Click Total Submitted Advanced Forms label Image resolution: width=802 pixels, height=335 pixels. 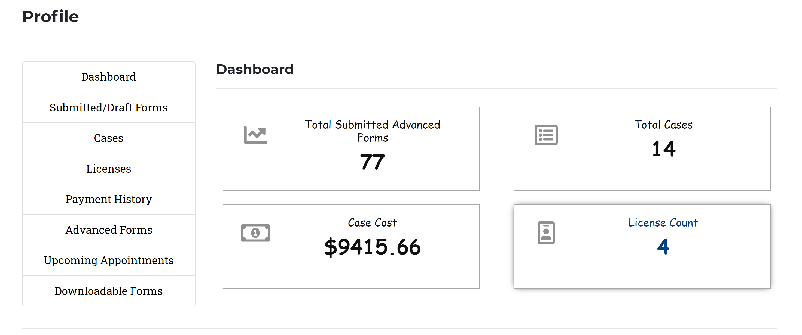click(372, 131)
